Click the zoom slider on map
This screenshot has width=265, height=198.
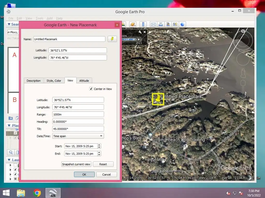(x=243, y=98)
